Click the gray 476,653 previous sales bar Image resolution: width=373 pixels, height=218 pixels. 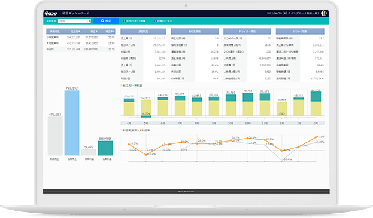tap(55, 136)
